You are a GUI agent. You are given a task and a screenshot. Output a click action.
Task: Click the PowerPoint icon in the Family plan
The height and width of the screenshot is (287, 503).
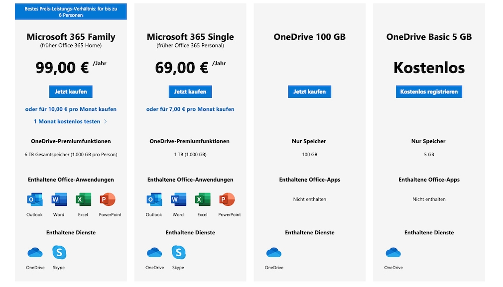pos(108,200)
